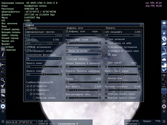Screen dimensions: 167x125
Task: Toggle the water wave icon on right toolbar
Action: [x=164, y=65]
